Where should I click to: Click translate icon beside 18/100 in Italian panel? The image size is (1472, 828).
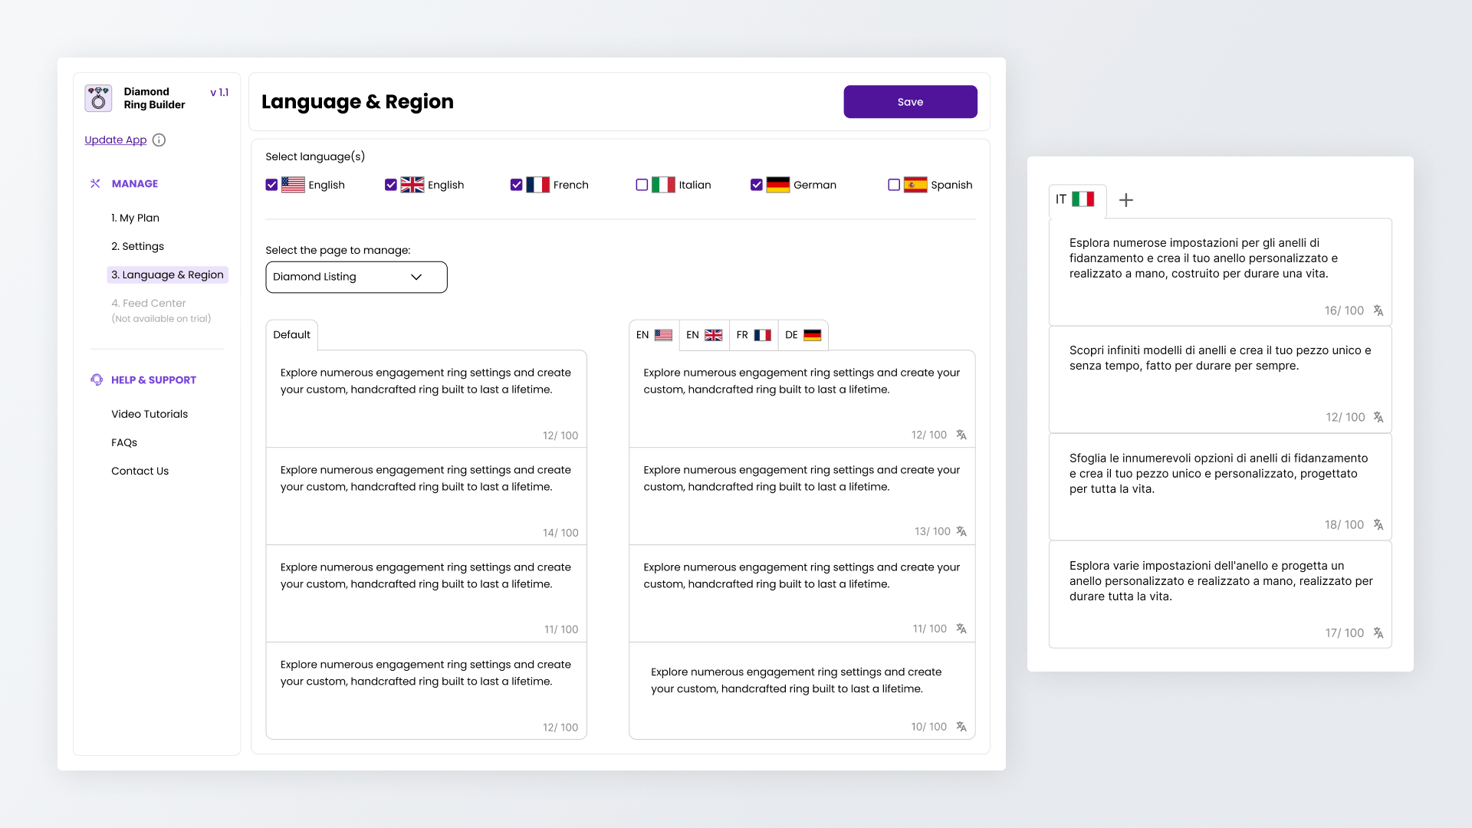(1378, 524)
